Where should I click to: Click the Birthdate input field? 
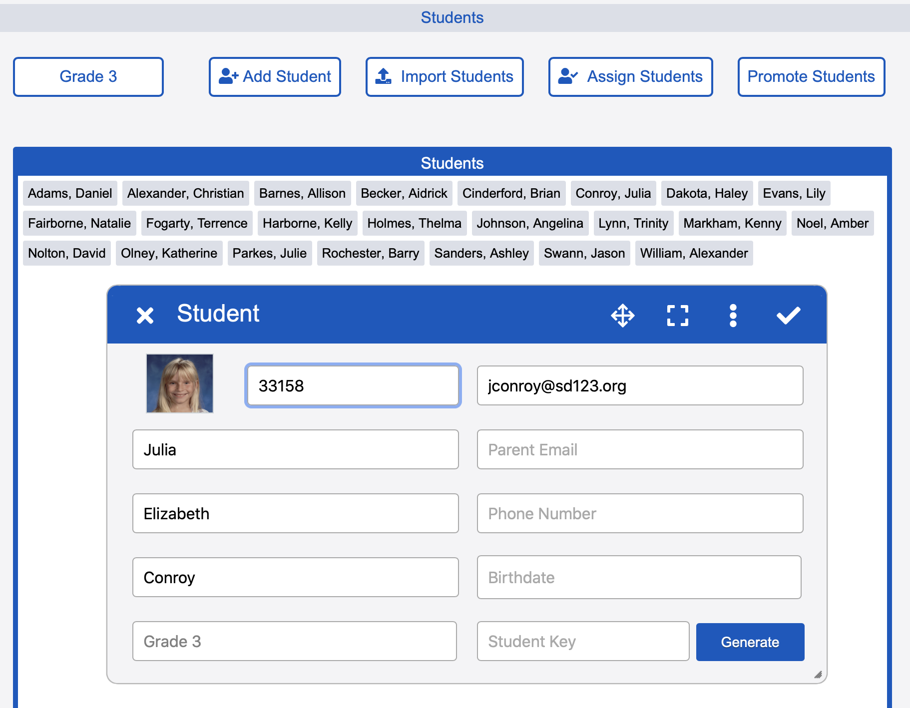[x=639, y=577]
